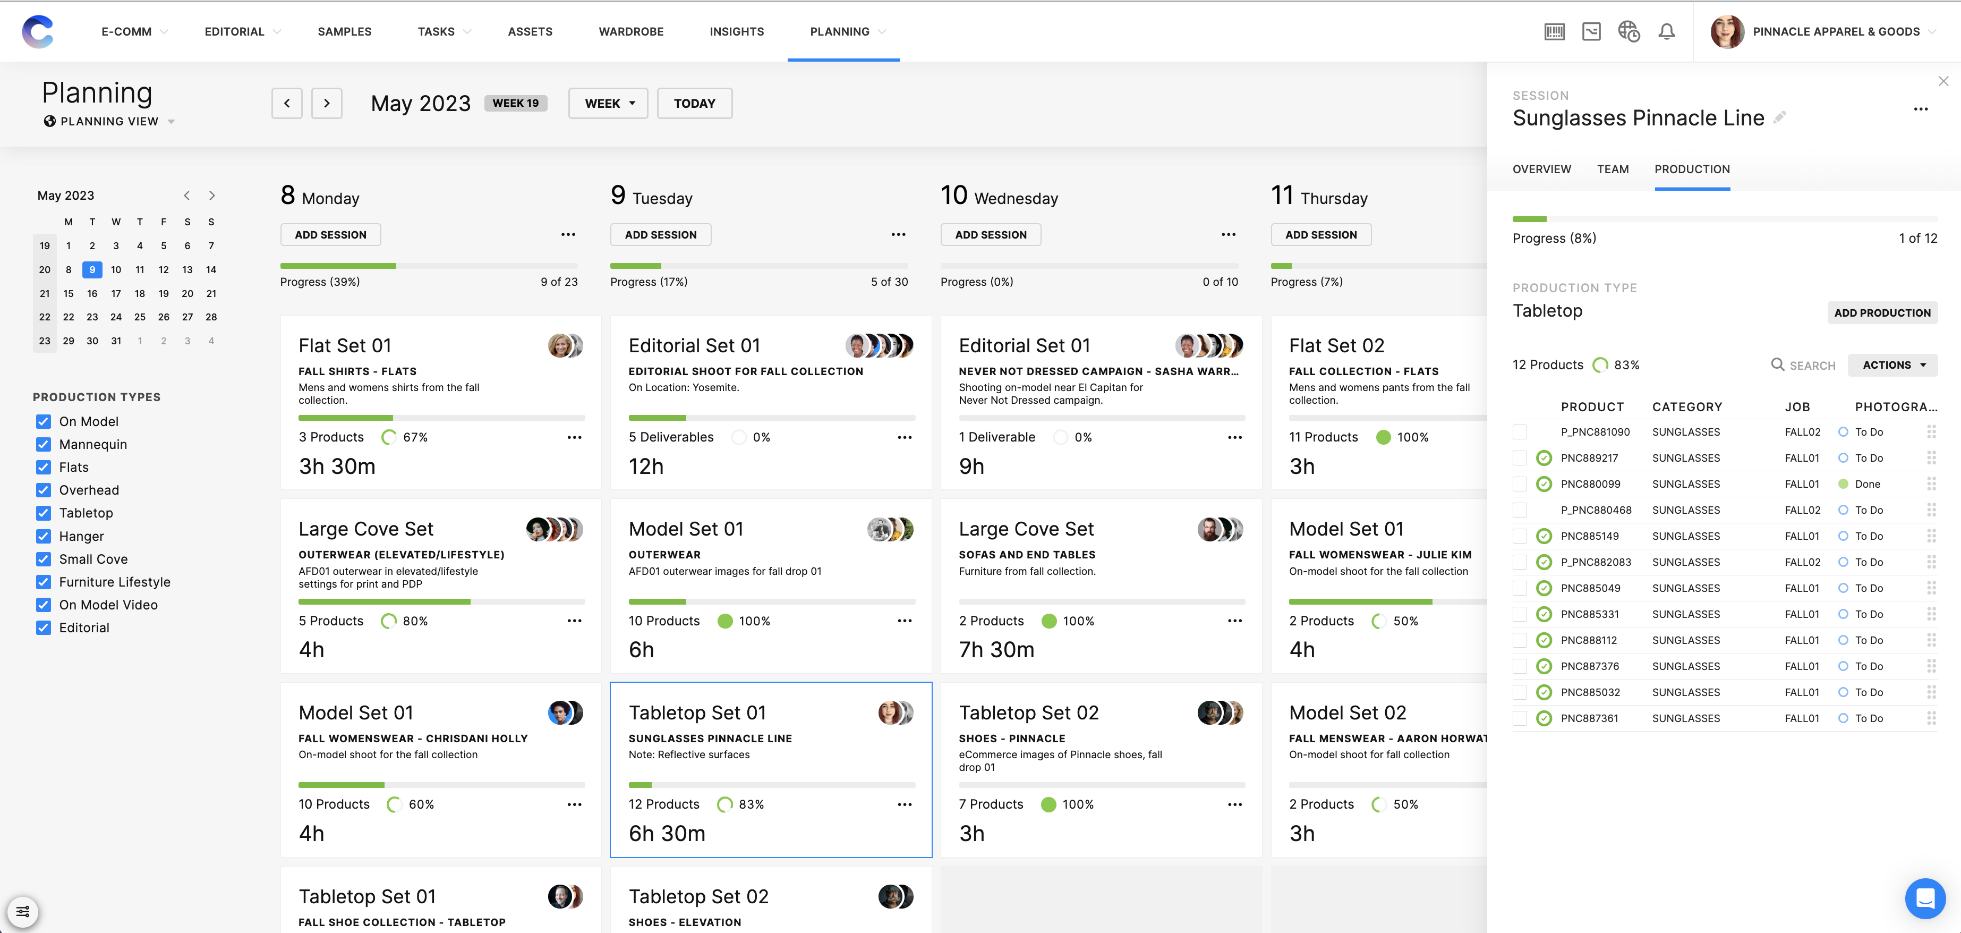Uncheck the Overhead production type
The width and height of the screenshot is (1961, 933).
pos(44,490)
